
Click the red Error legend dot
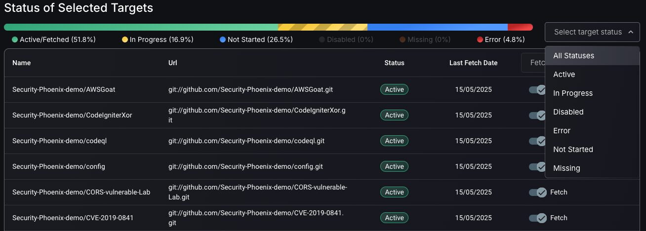(480, 39)
